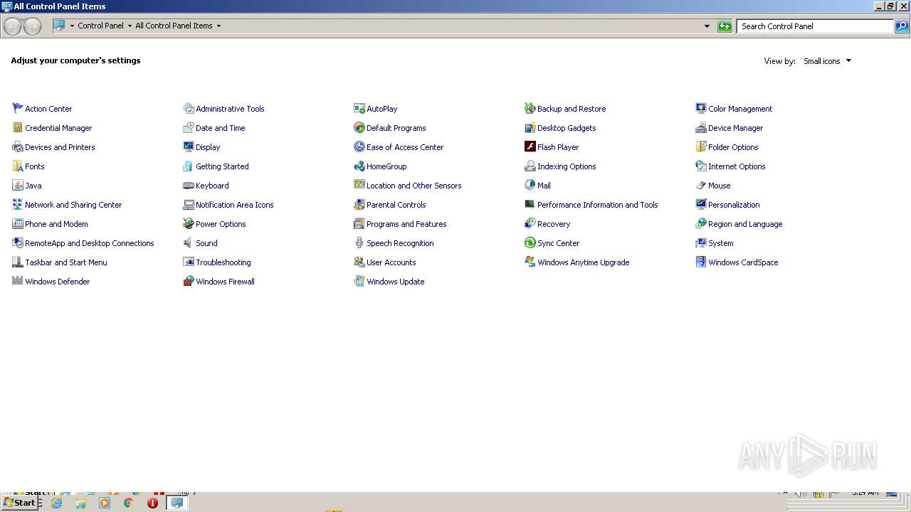This screenshot has width=911, height=512.
Task: Open Network and Sharing Center icon
Action: [18, 204]
